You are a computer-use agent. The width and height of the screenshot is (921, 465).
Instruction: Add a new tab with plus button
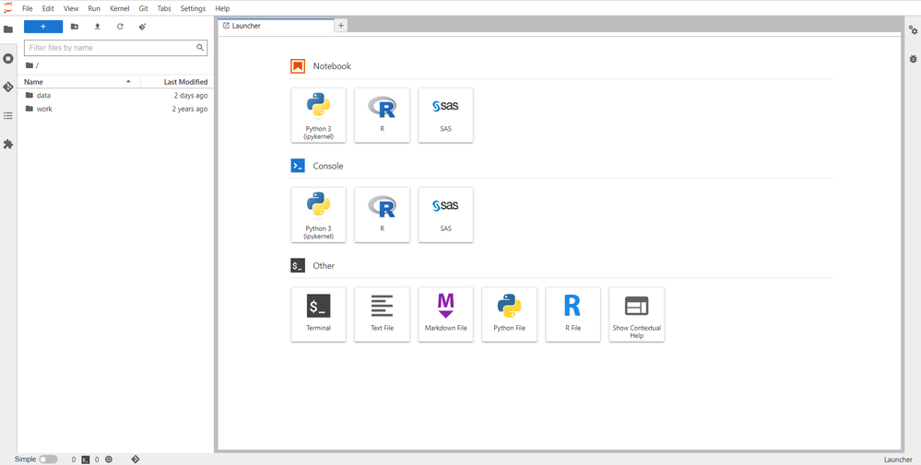(x=341, y=26)
